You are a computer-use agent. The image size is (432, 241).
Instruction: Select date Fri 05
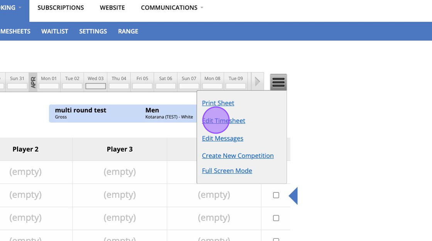click(x=142, y=82)
